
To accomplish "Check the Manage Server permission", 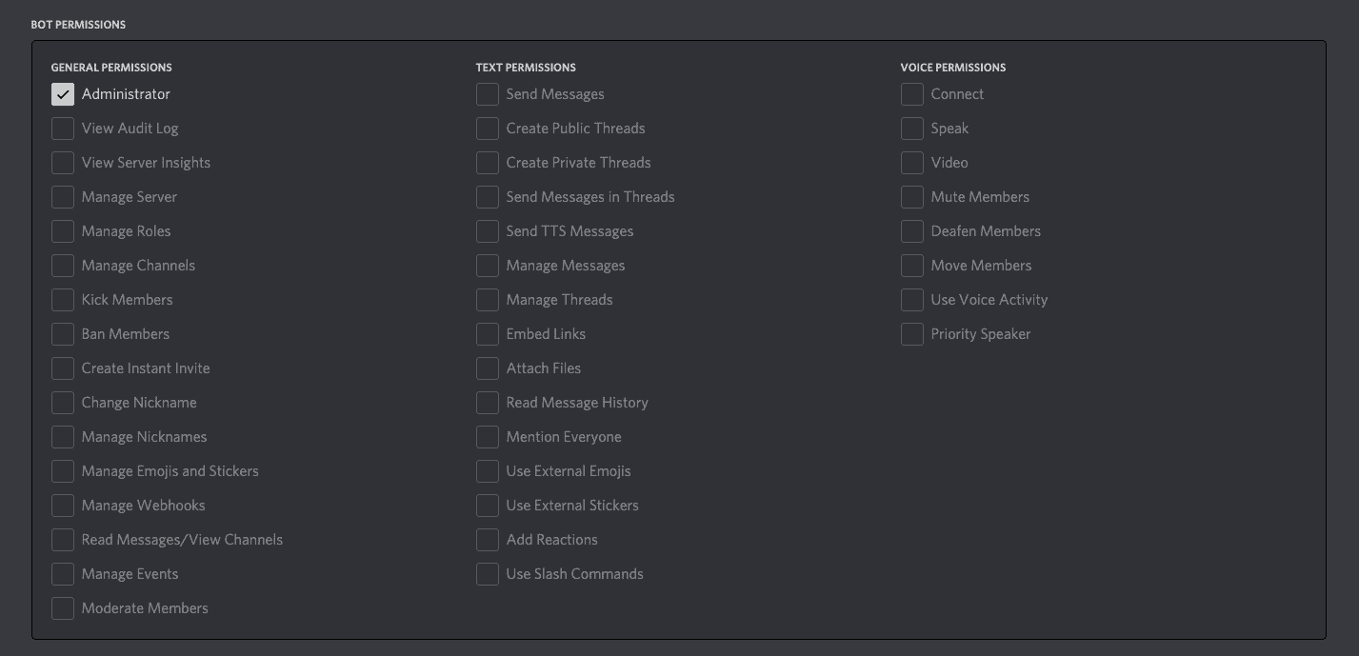I will 63,196.
